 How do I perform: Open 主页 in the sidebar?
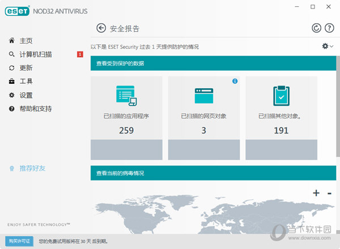(26, 41)
